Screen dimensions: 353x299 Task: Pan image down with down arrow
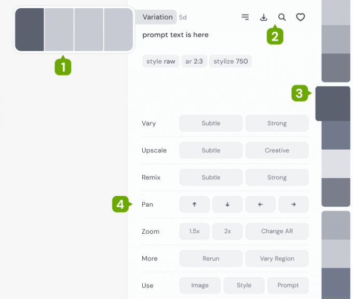pyautogui.click(x=227, y=204)
